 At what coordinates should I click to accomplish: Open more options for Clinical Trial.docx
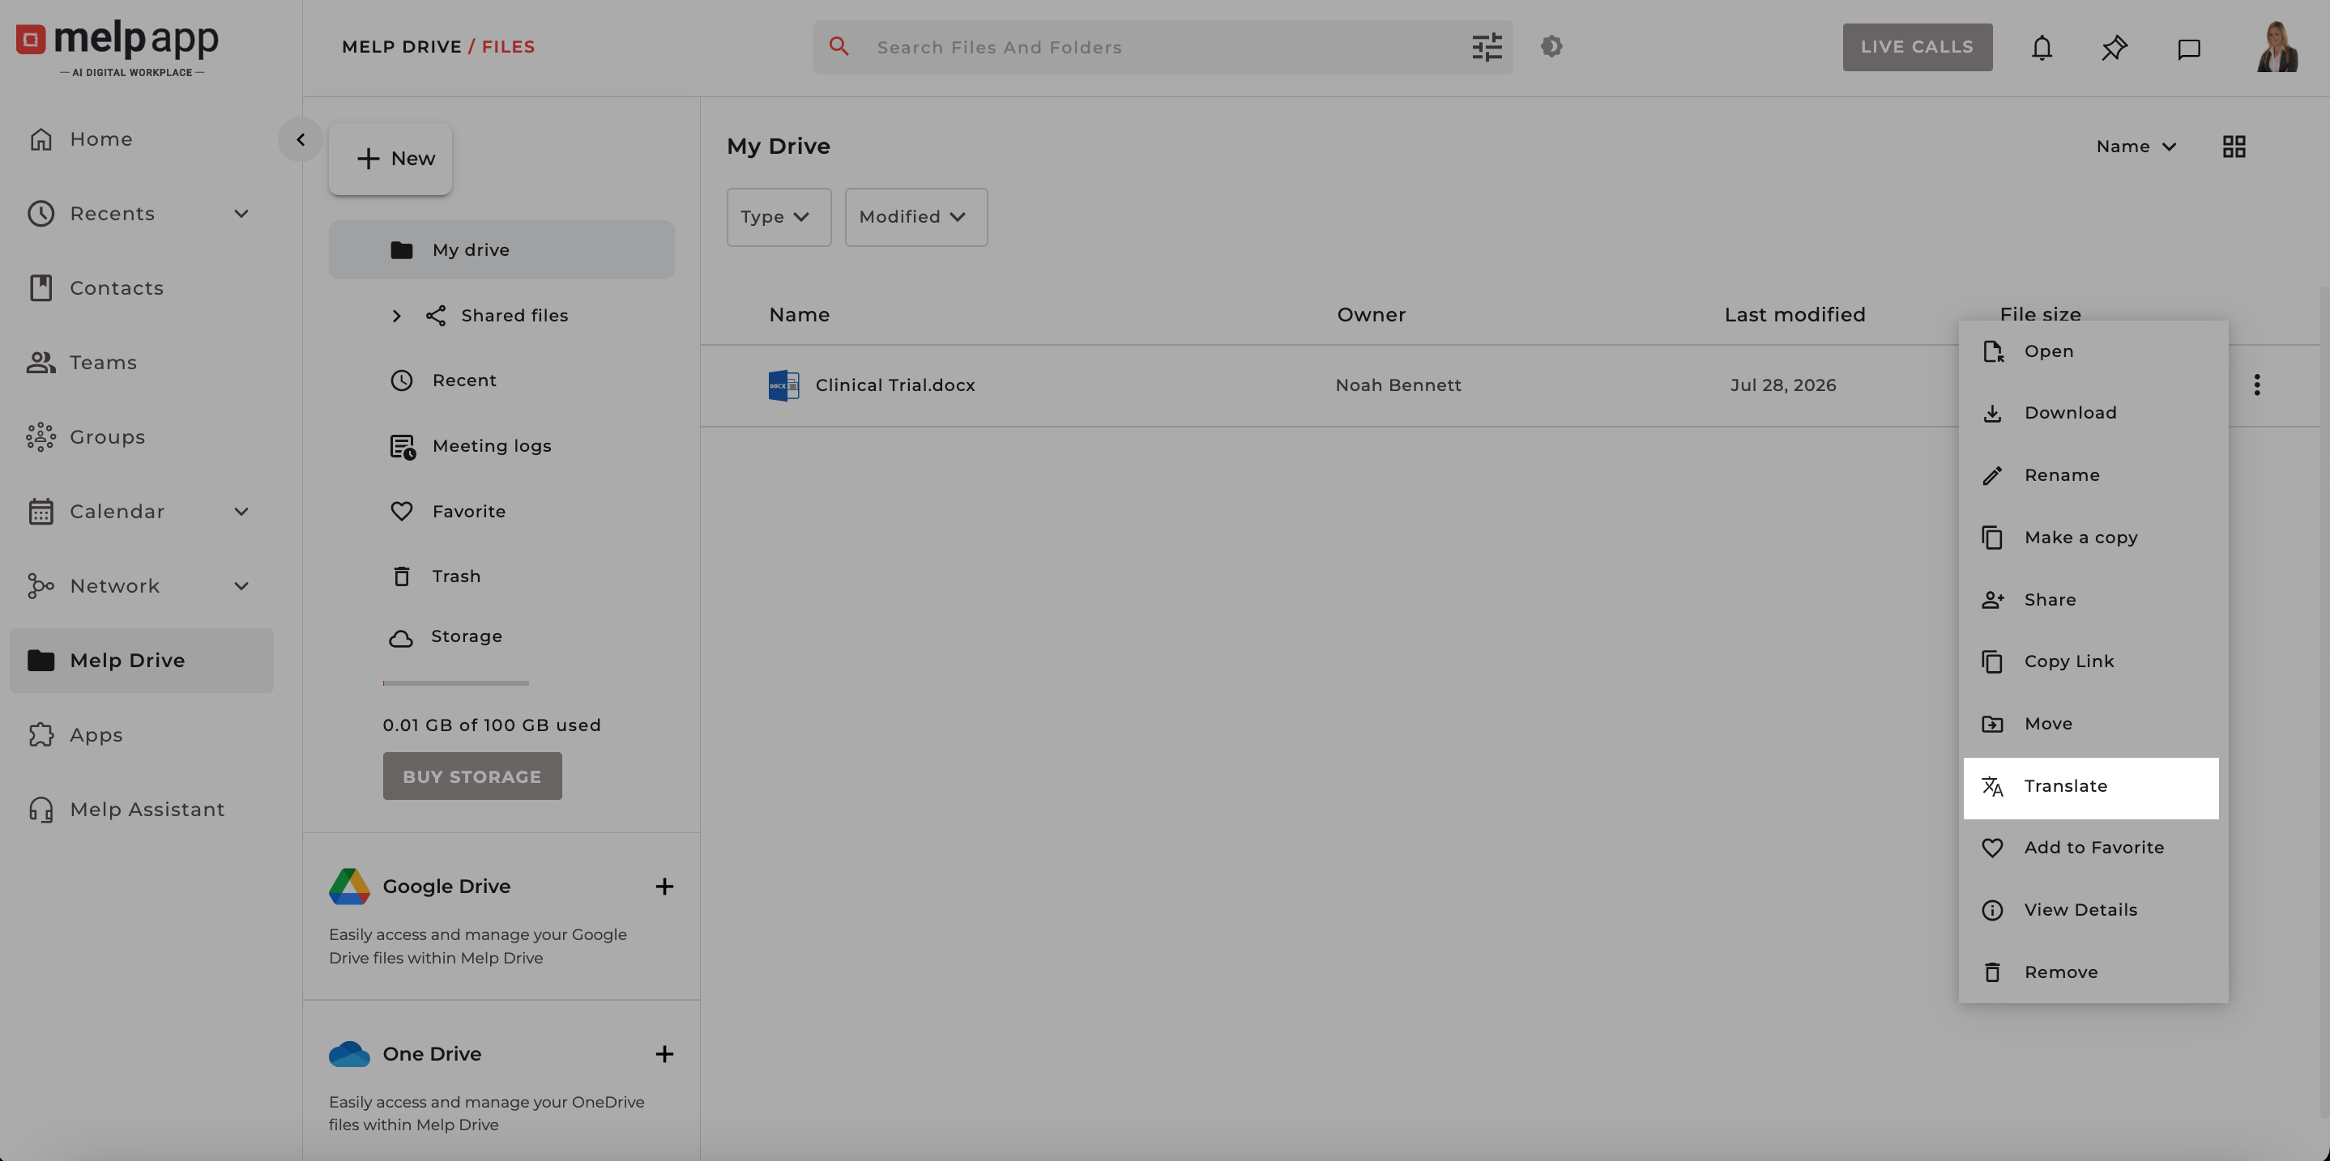[2257, 385]
